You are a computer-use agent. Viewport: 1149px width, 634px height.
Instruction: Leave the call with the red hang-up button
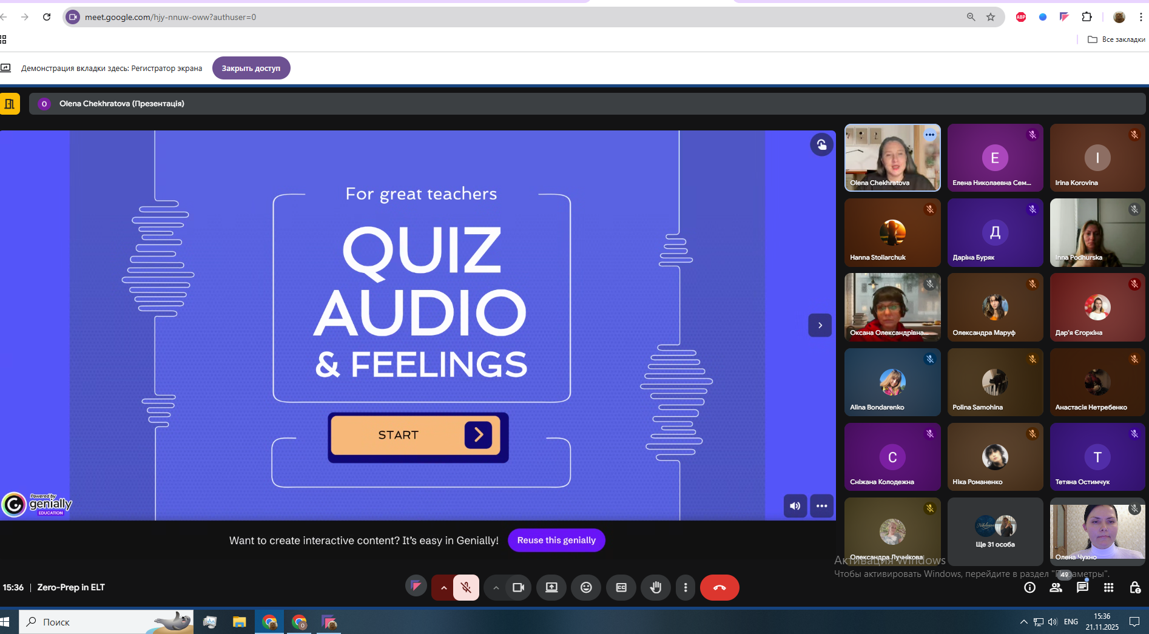pos(719,587)
